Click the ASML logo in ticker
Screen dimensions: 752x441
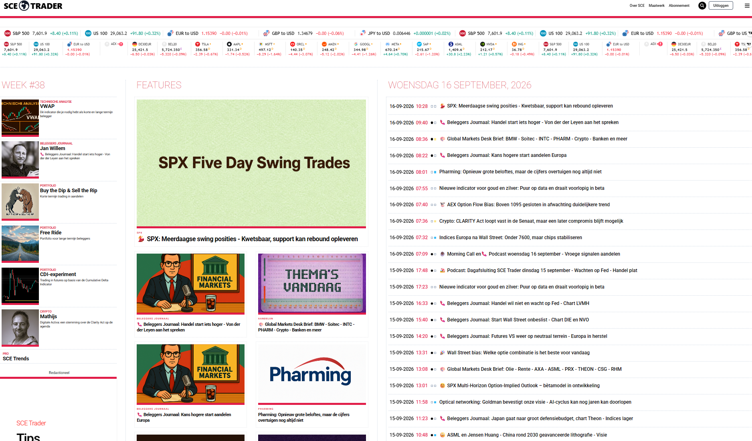click(451, 44)
